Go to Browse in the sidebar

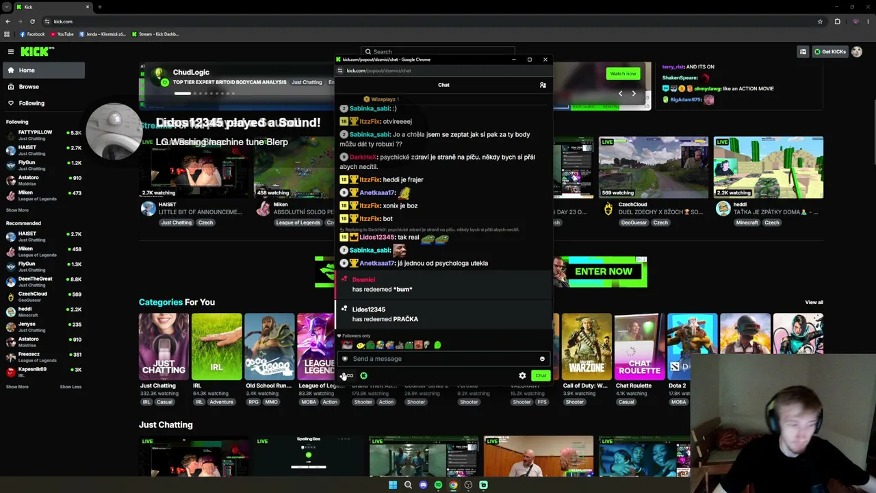click(x=42, y=86)
